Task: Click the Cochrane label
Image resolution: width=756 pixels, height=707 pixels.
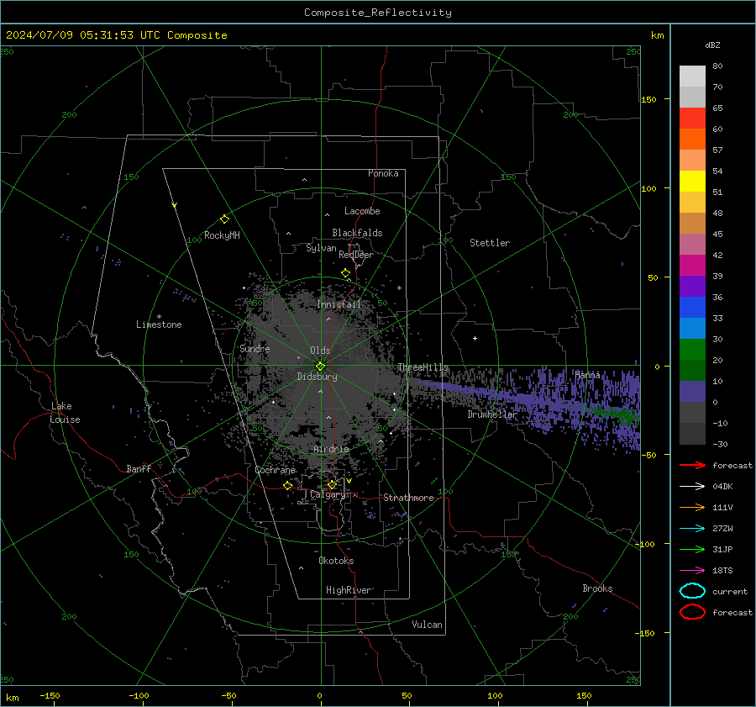Action: pos(275,470)
